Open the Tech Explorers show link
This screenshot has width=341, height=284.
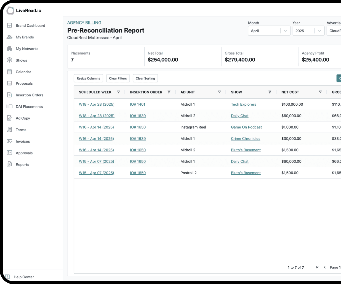244,105
